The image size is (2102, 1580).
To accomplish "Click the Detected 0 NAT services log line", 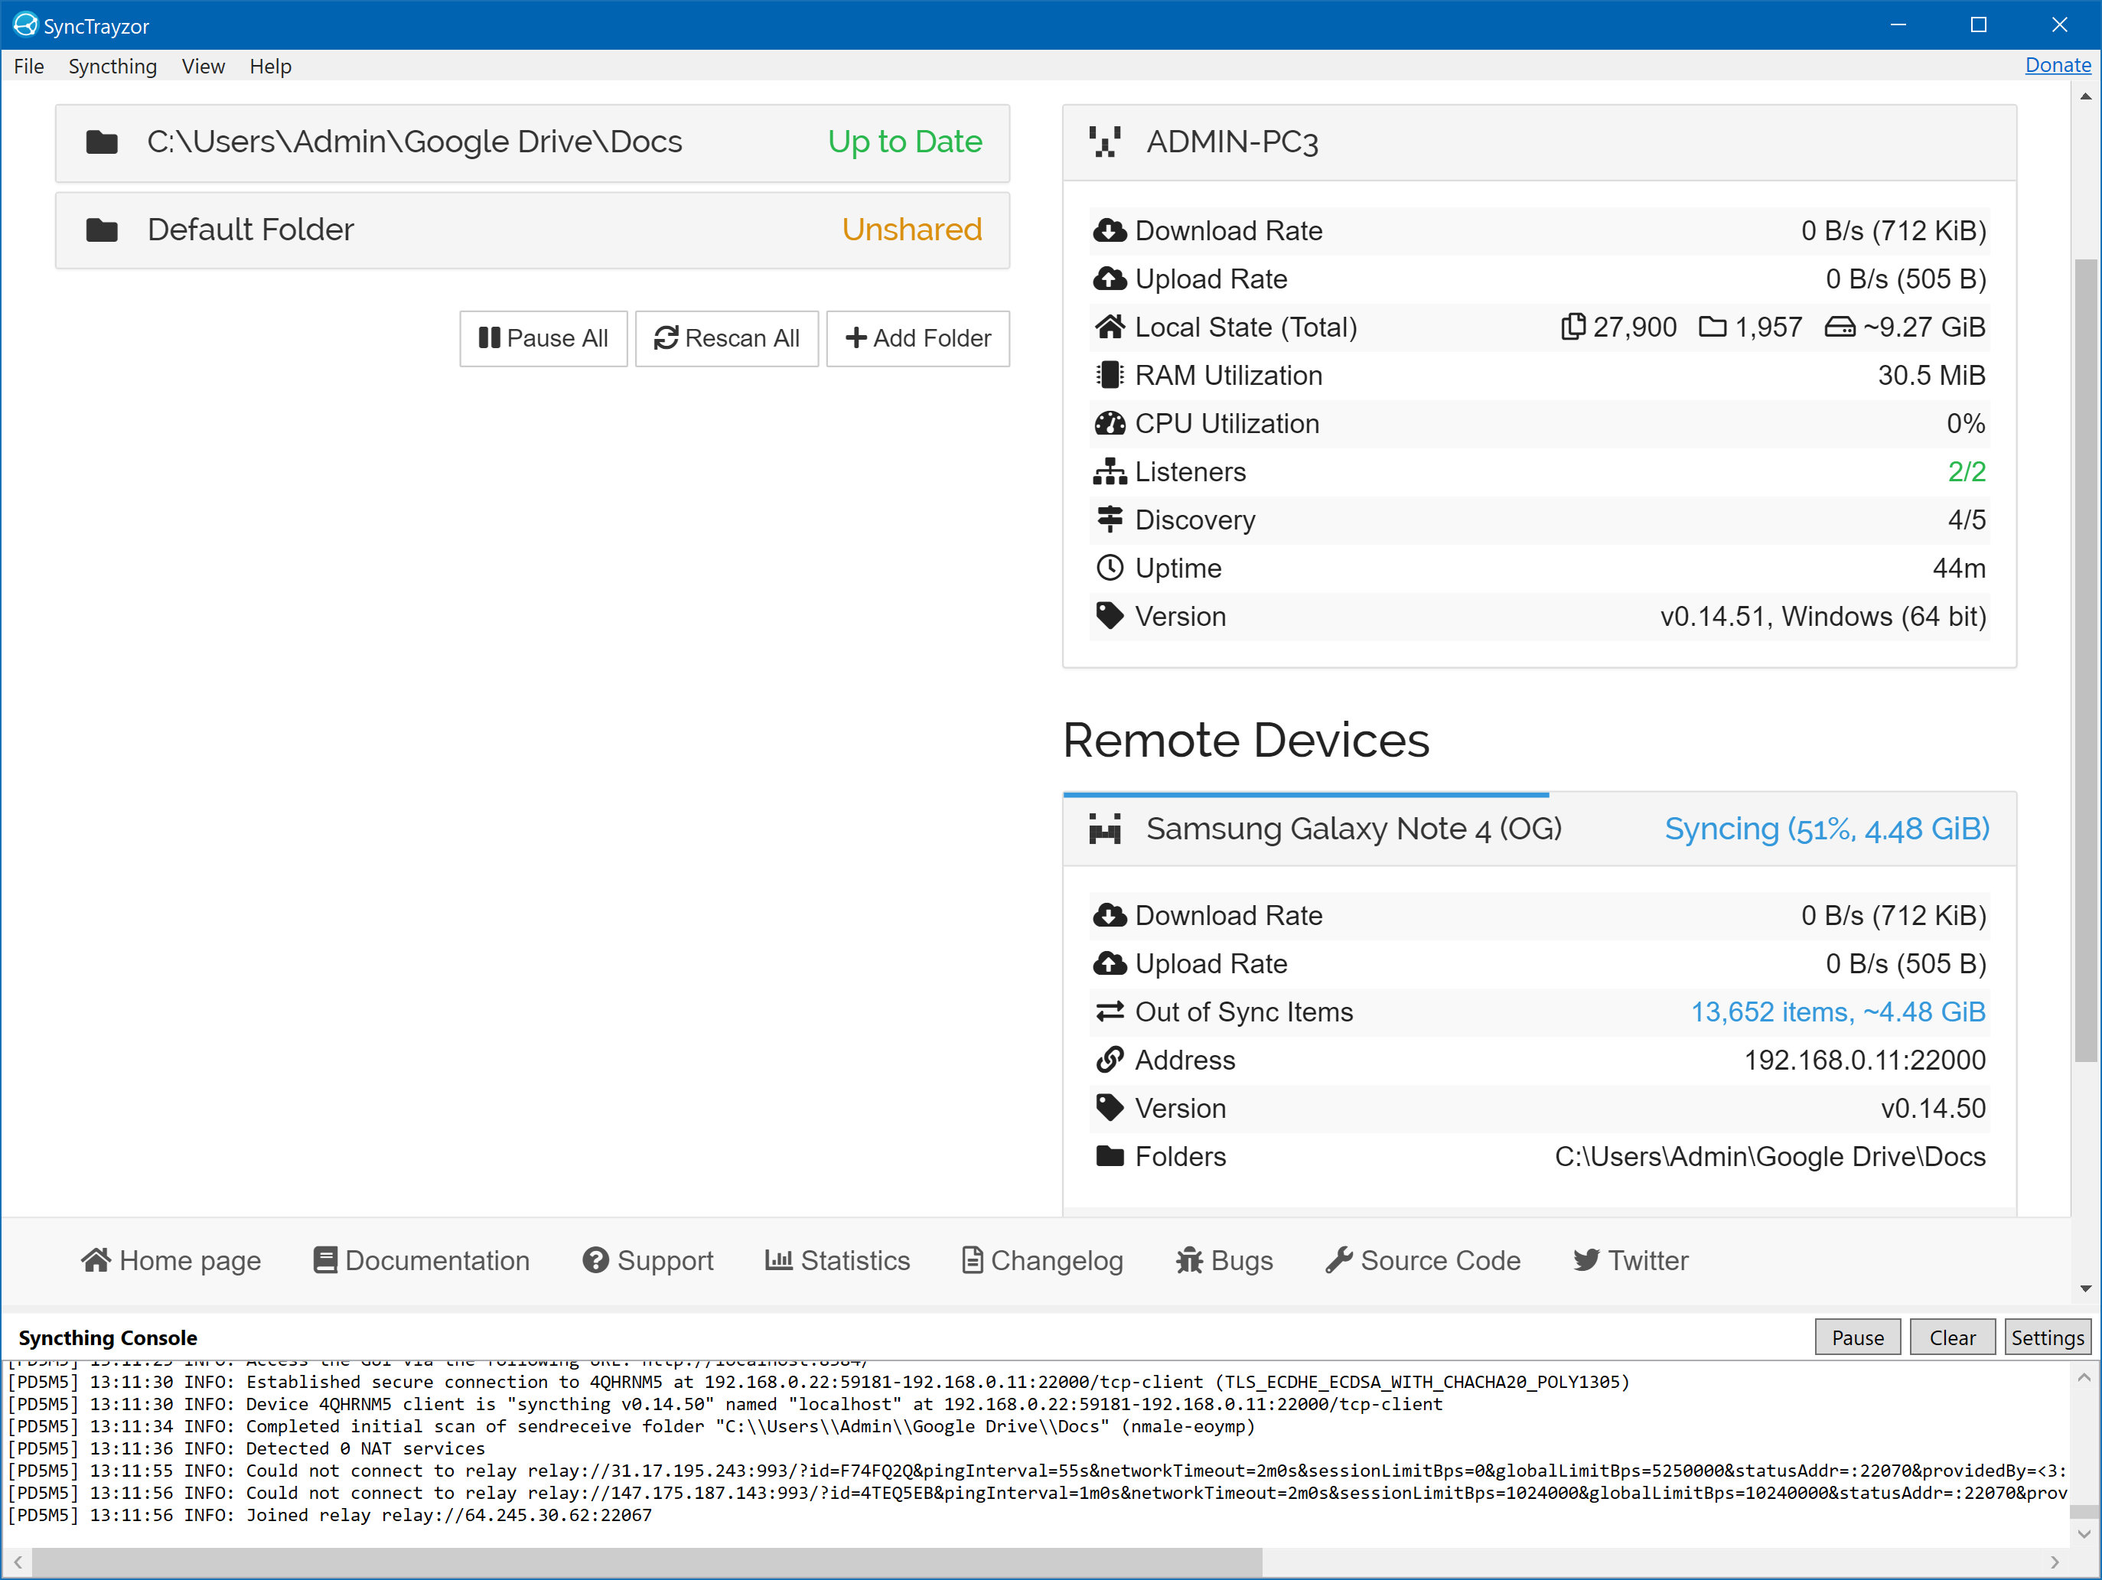I will point(246,1448).
